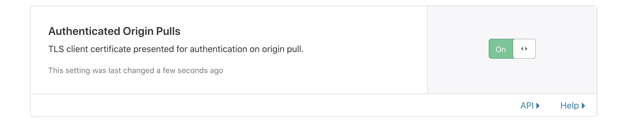The width and height of the screenshot is (625, 129).
Task: Click the triangle arrow beside Help
Action: coord(583,106)
